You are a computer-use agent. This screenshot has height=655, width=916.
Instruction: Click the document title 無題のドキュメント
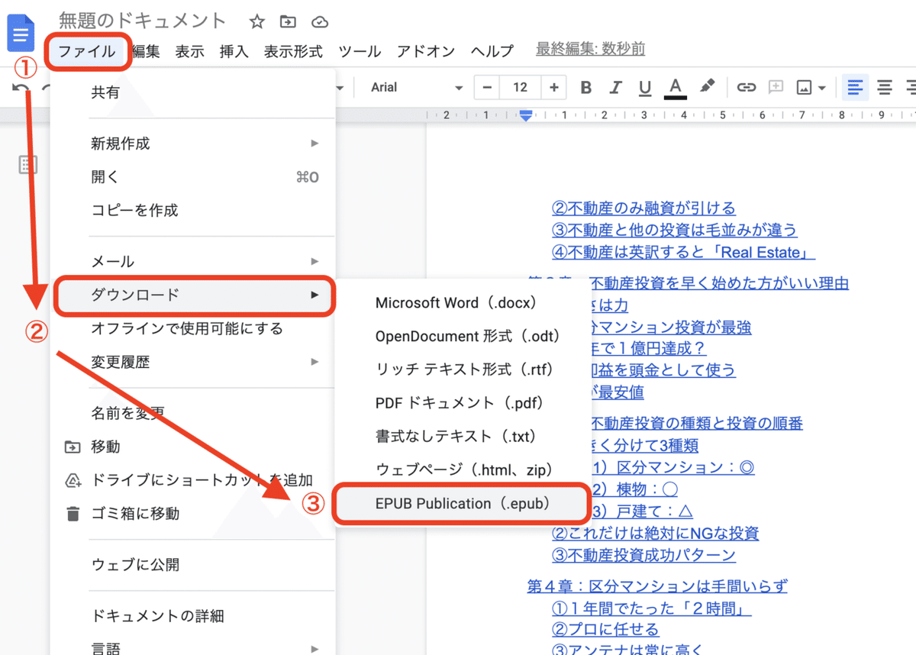143,21
